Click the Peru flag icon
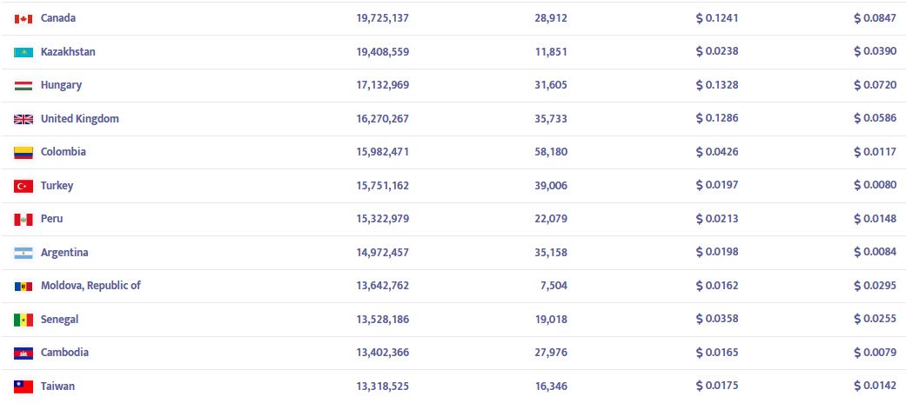906x403 pixels. click(23, 219)
